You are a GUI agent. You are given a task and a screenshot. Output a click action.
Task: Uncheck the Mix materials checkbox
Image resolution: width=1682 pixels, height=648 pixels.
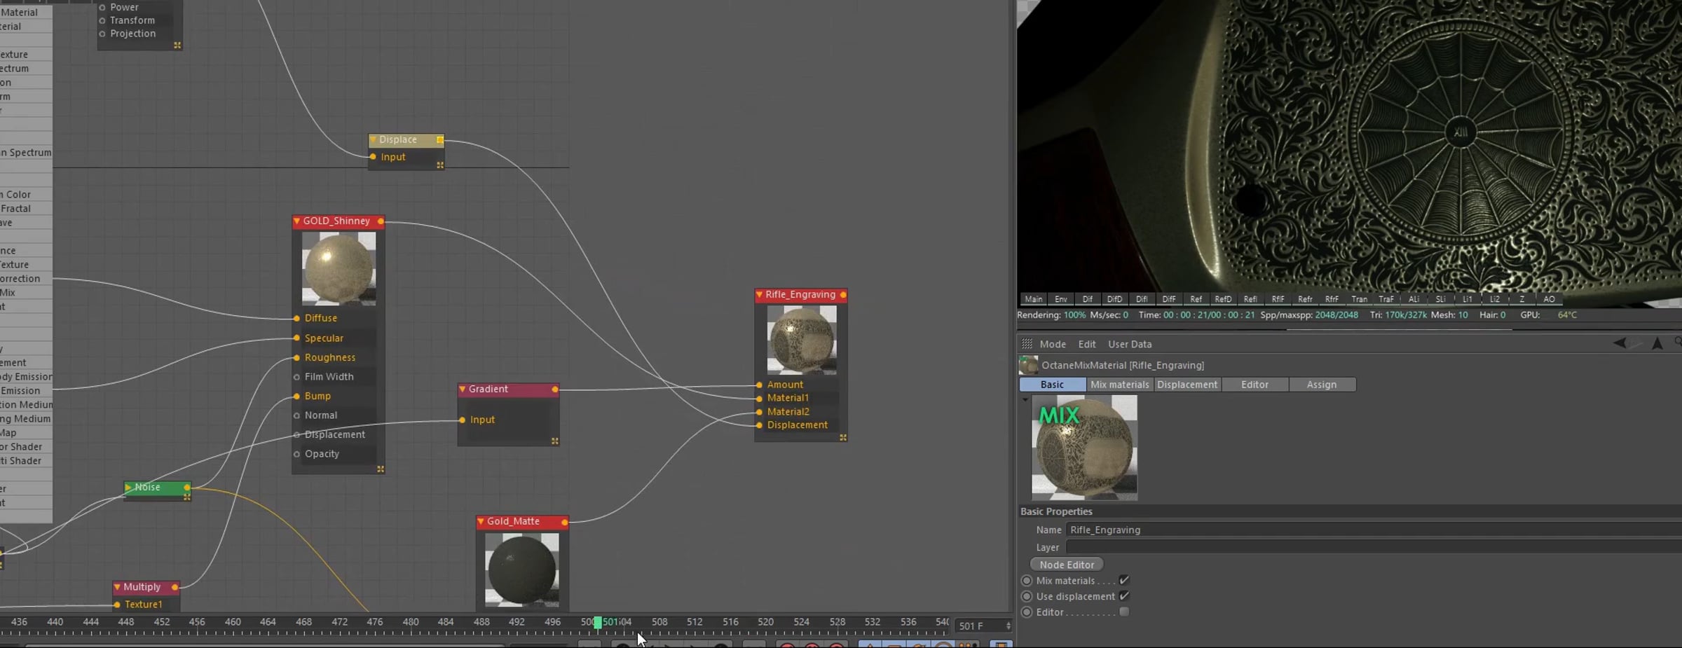pos(1124,580)
